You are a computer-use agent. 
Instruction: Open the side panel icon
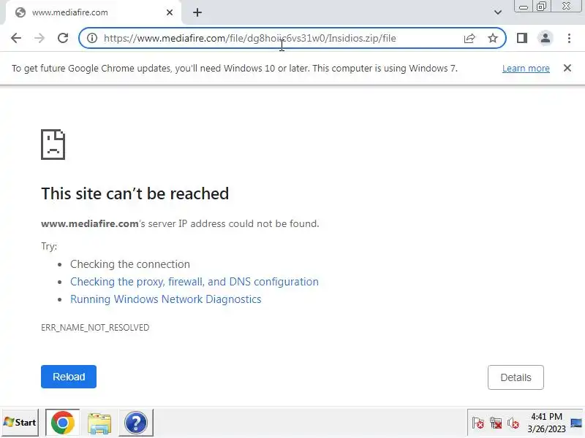pyautogui.click(x=522, y=38)
